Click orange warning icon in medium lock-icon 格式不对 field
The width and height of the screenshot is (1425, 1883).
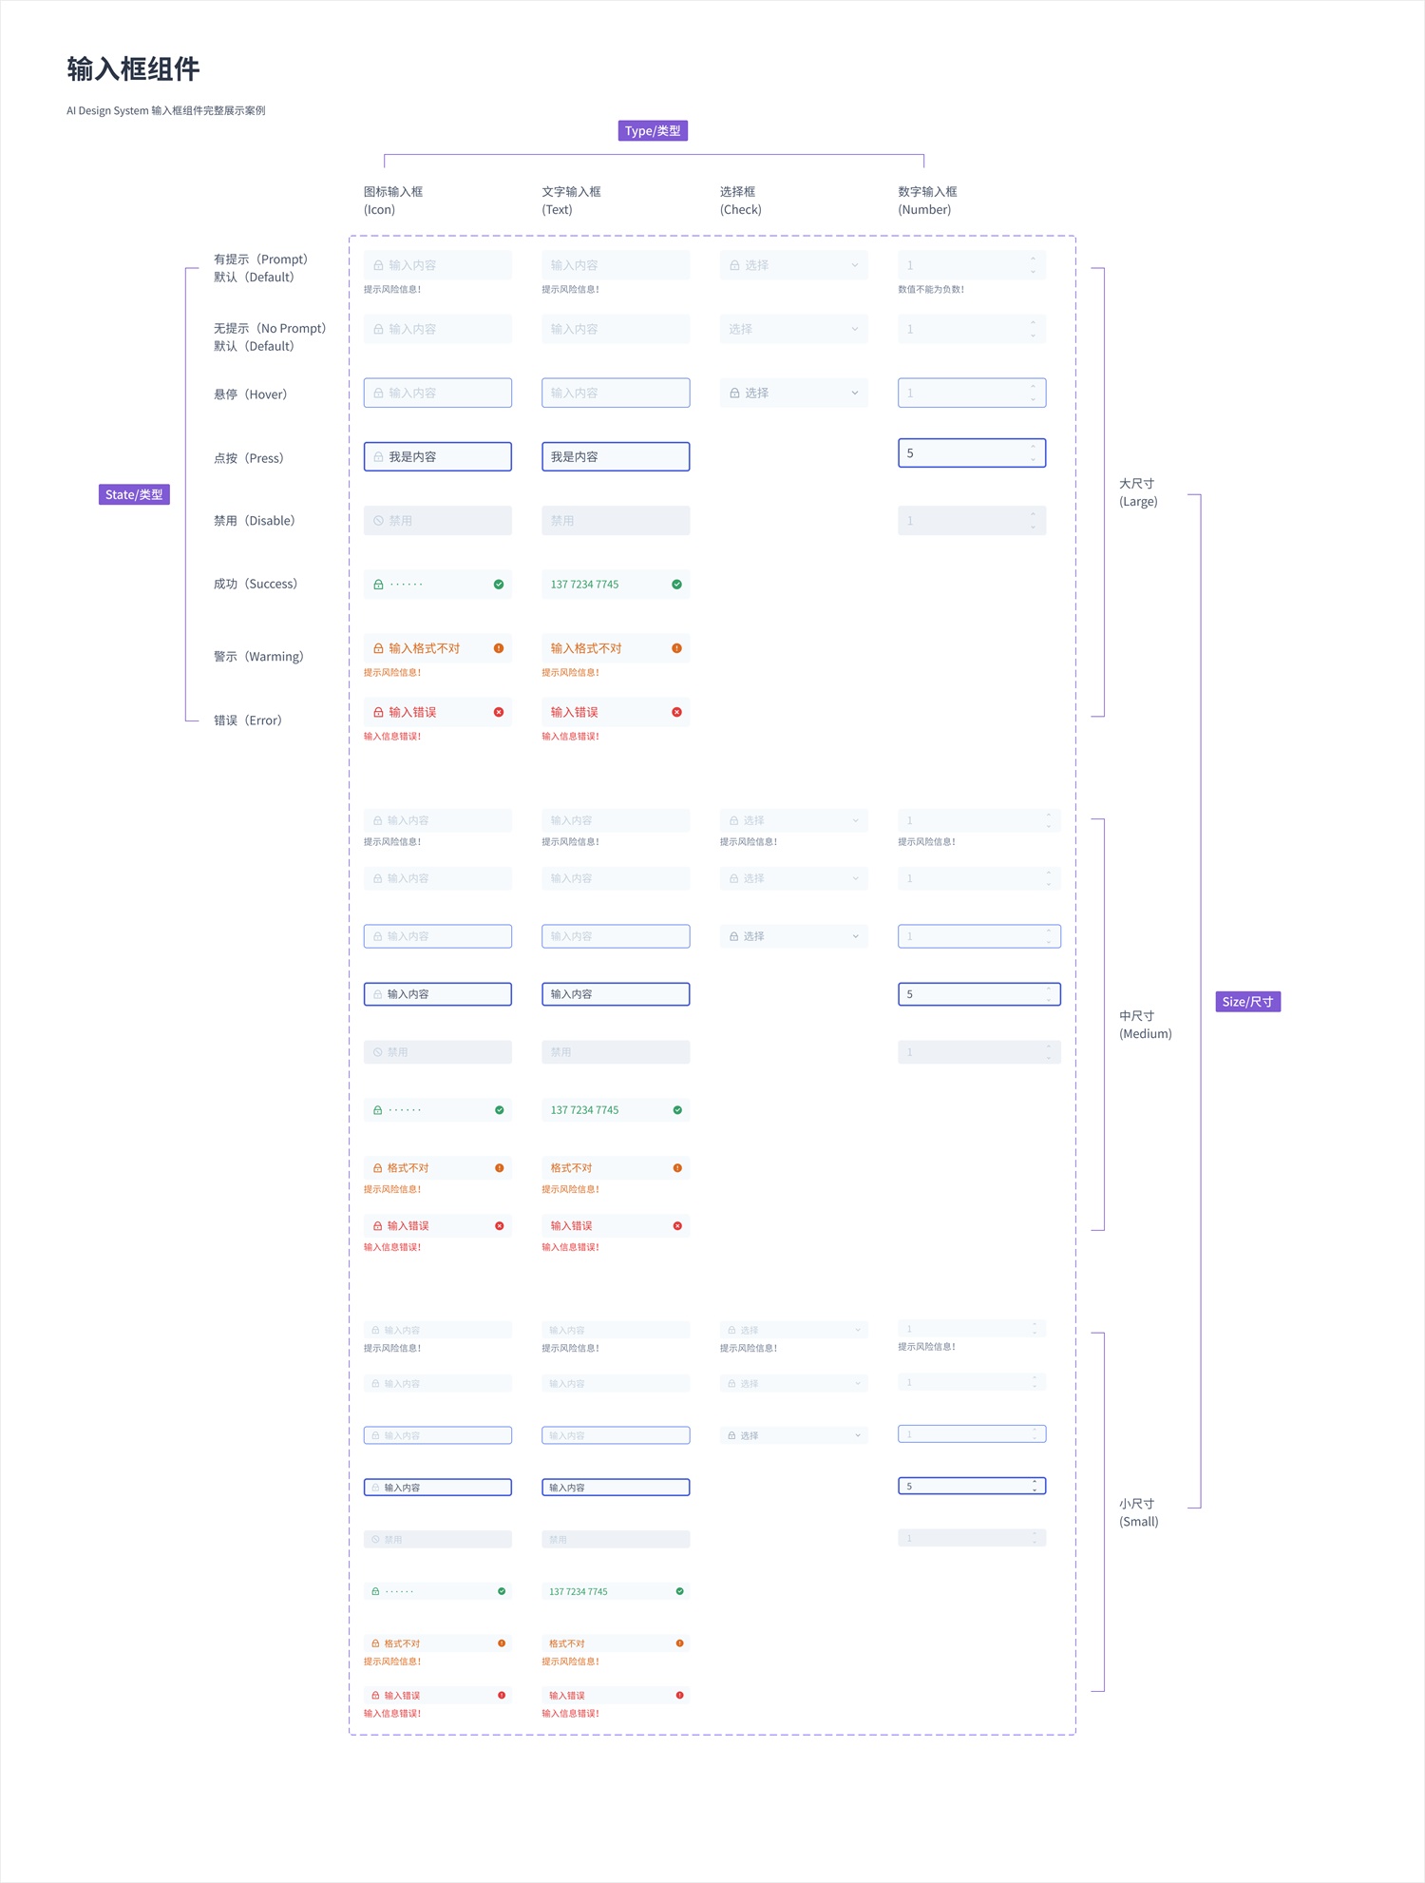500,1168
